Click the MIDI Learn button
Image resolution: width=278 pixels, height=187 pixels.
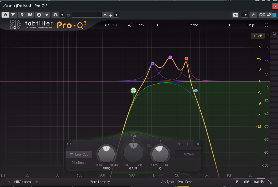(x=23, y=182)
